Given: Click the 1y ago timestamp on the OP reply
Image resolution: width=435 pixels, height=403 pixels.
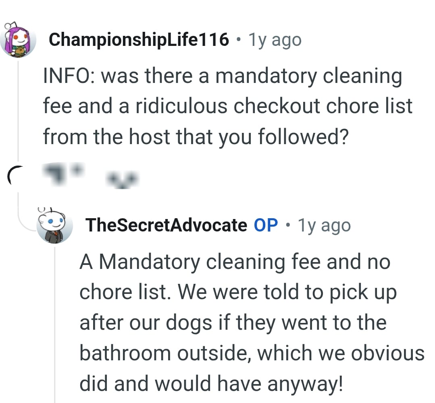Looking at the screenshot, I should tap(324, 225).
